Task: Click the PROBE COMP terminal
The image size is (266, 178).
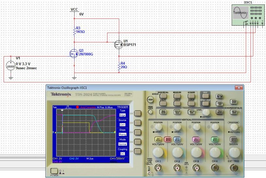Action: (149, 170)
